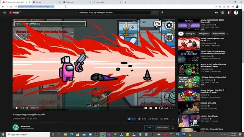This screenshot has height=137, width=244.
Task: Switch to miniplayer mode
Action: pos(161,108)
